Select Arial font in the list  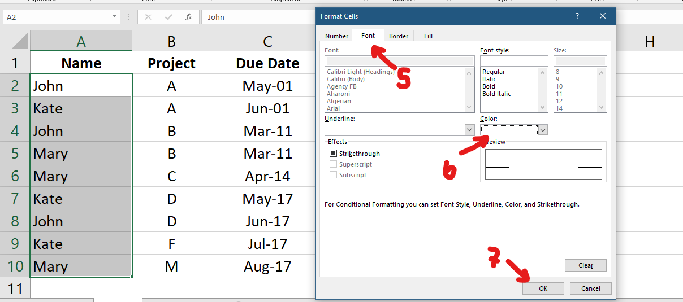click(334, 108)
